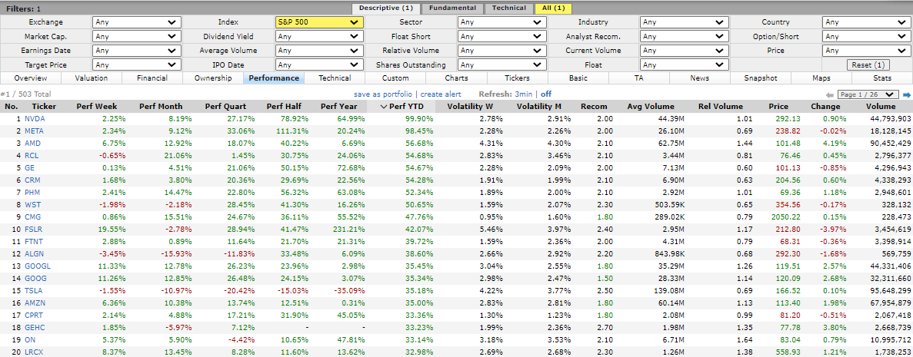Select the Basic view tab
This screenshot has width=913, height=357.
(578, 78)
